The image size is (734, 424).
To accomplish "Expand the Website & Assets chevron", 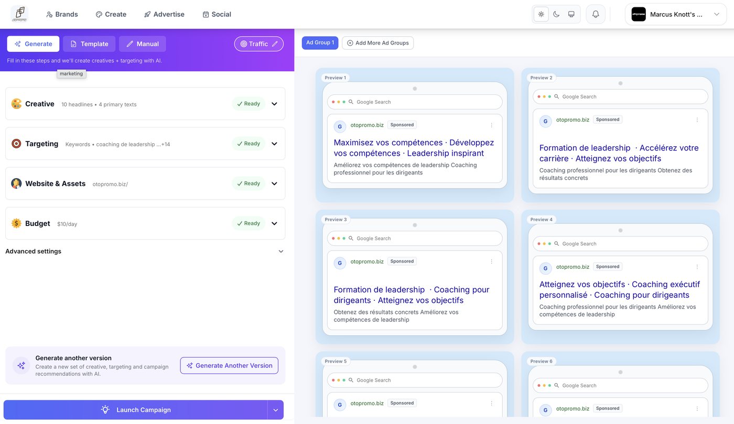I will (274, 183).
